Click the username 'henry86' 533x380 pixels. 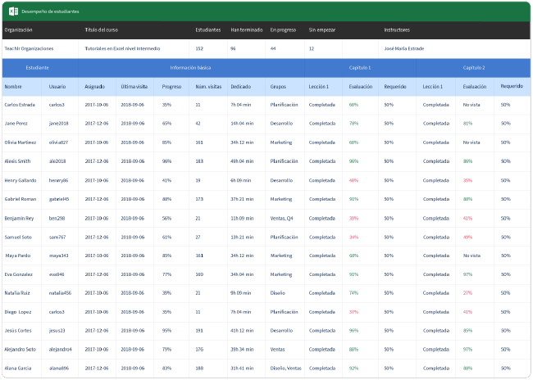[x=58, y=180]
